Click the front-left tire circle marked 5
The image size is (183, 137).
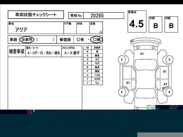(122, 60)
